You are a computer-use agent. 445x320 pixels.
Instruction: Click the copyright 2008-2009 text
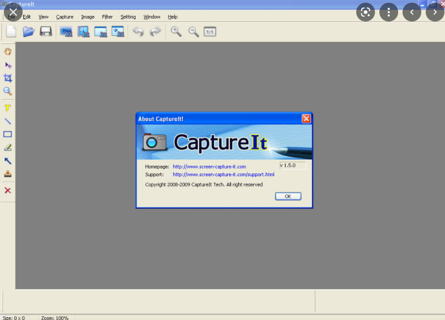(204, 185)
